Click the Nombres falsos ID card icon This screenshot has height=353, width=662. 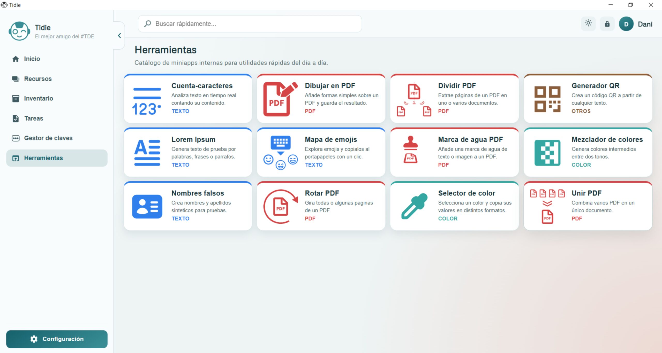(147, 207)
